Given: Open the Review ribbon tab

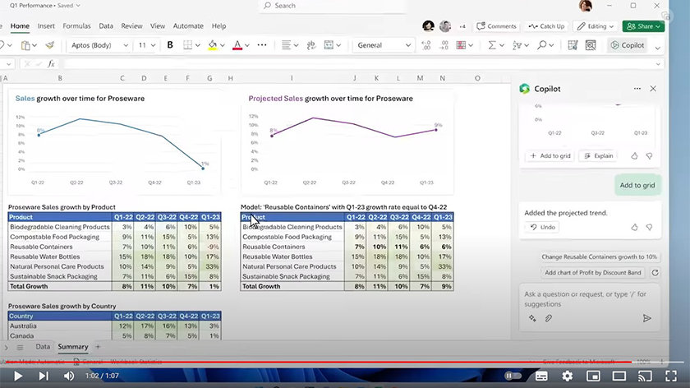Looking at the screenshot, I should (x=131, y=26).
